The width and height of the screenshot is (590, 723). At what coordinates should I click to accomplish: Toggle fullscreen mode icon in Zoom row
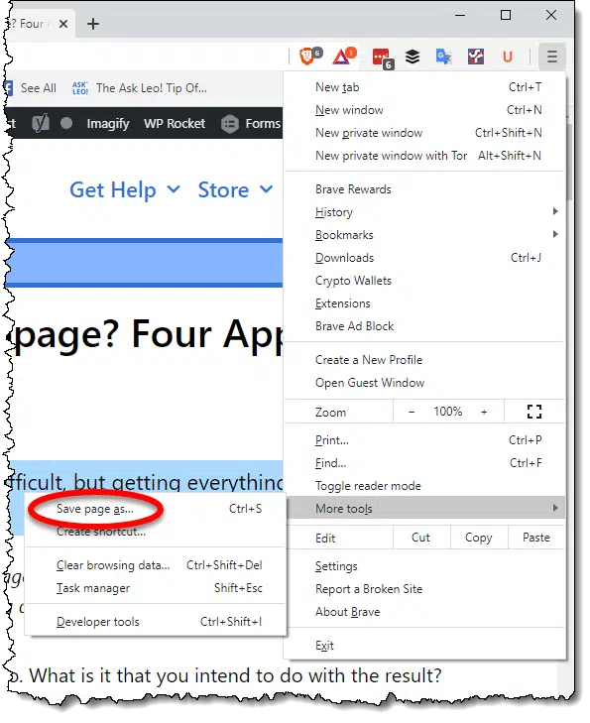tap(534, 412)
